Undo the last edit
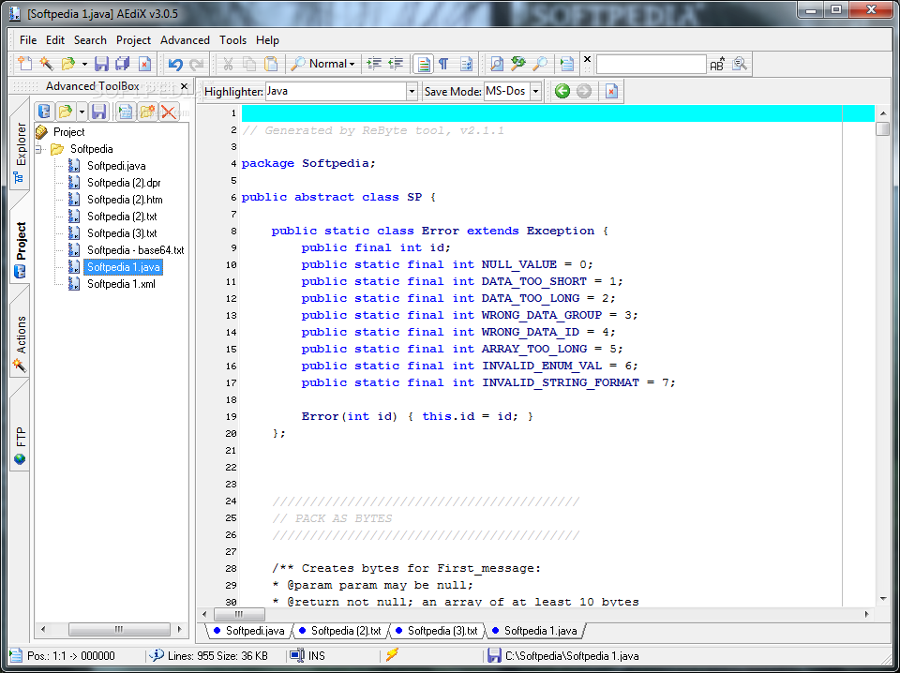 coord(175,64)
